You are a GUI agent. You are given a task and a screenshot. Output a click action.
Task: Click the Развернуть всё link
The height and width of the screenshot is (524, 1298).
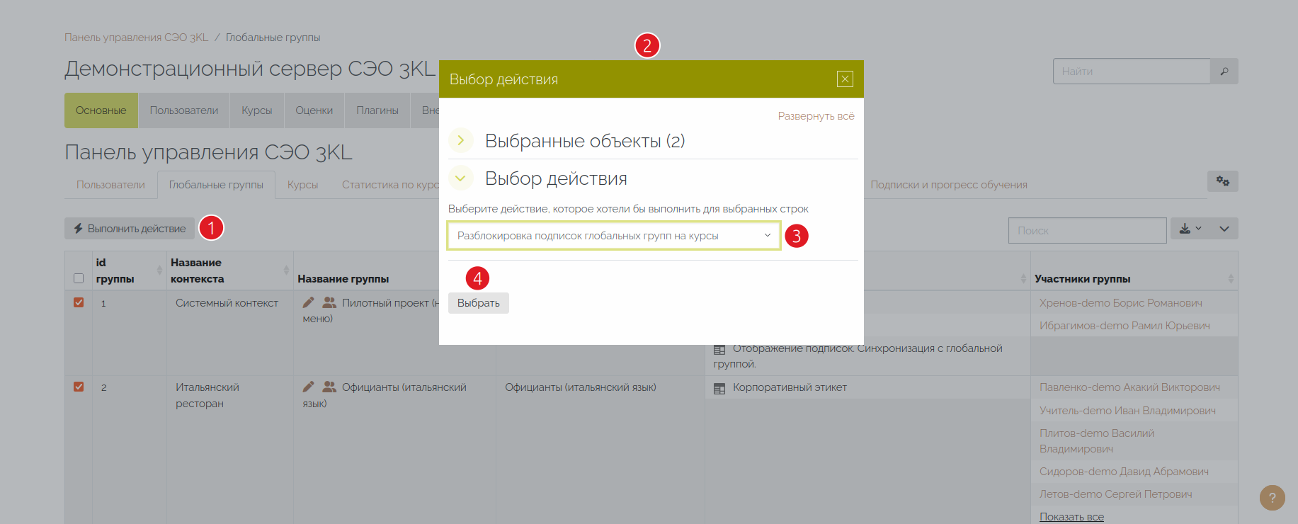[816, 116]
